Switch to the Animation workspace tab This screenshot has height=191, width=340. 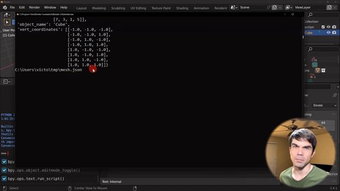pyautogui.click(x=201, y=8)
